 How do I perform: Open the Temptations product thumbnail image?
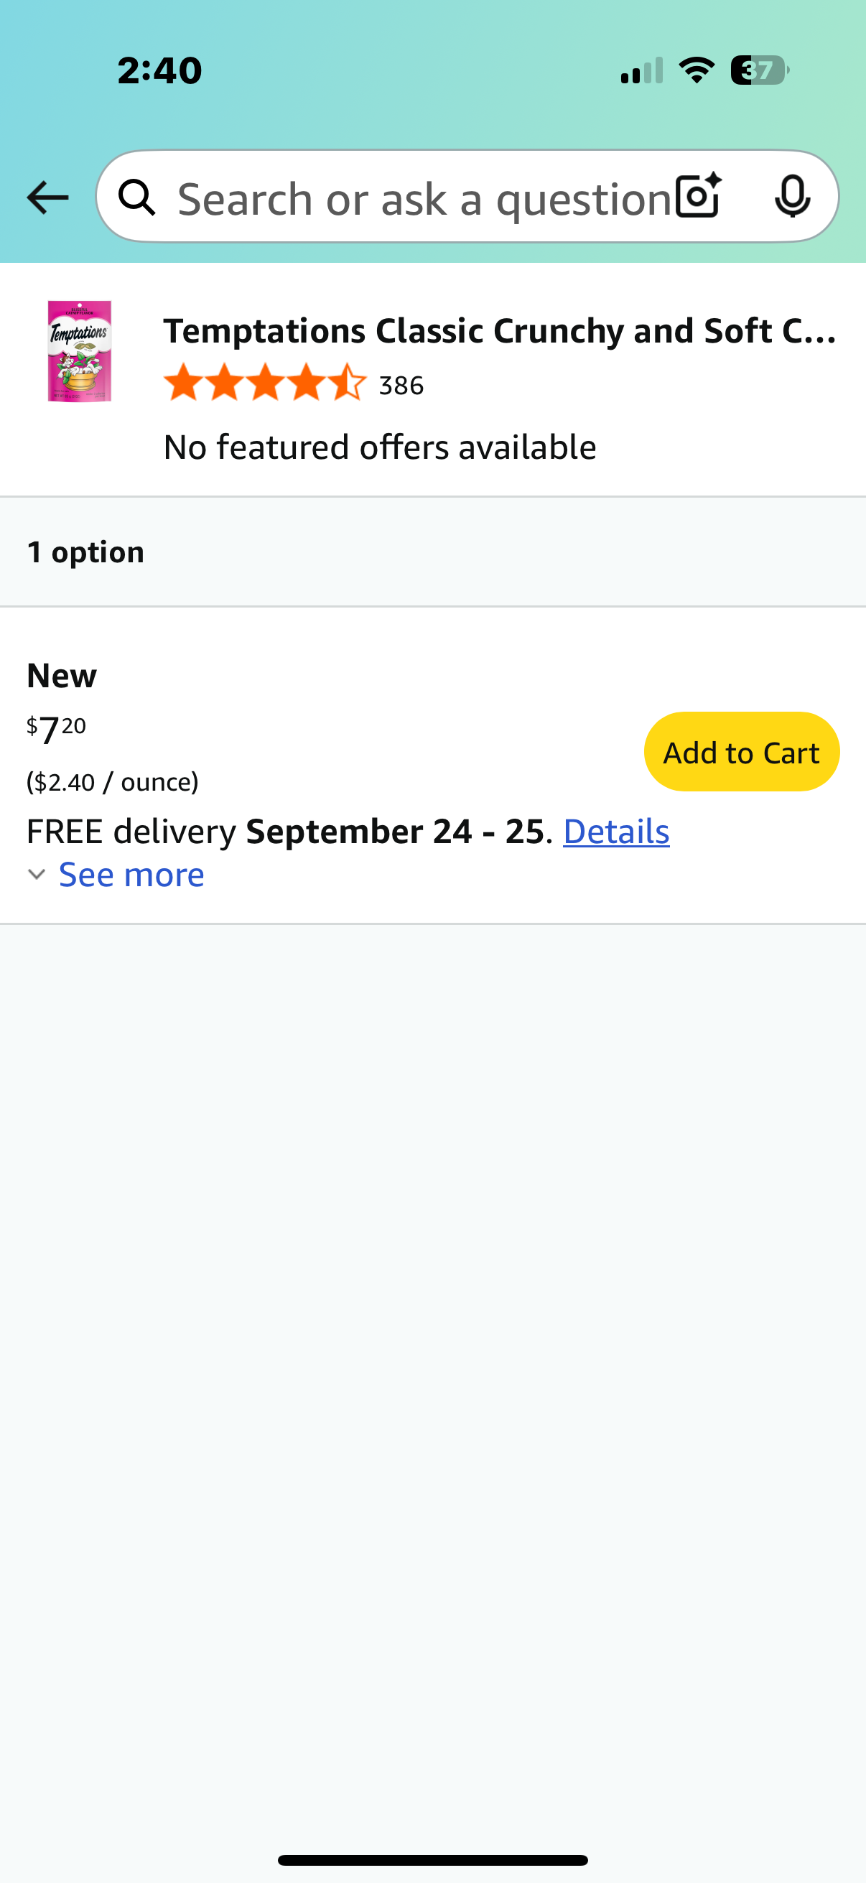(x=80, y=351)
